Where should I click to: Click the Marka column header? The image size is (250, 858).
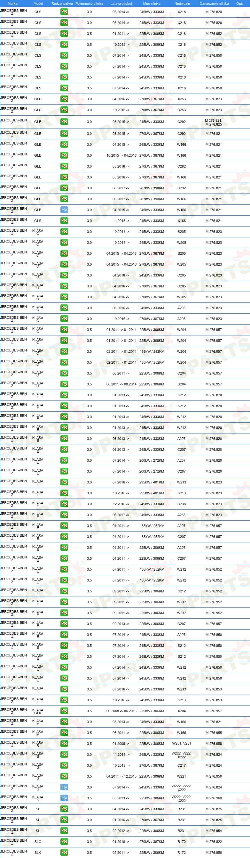pos(12,4)
